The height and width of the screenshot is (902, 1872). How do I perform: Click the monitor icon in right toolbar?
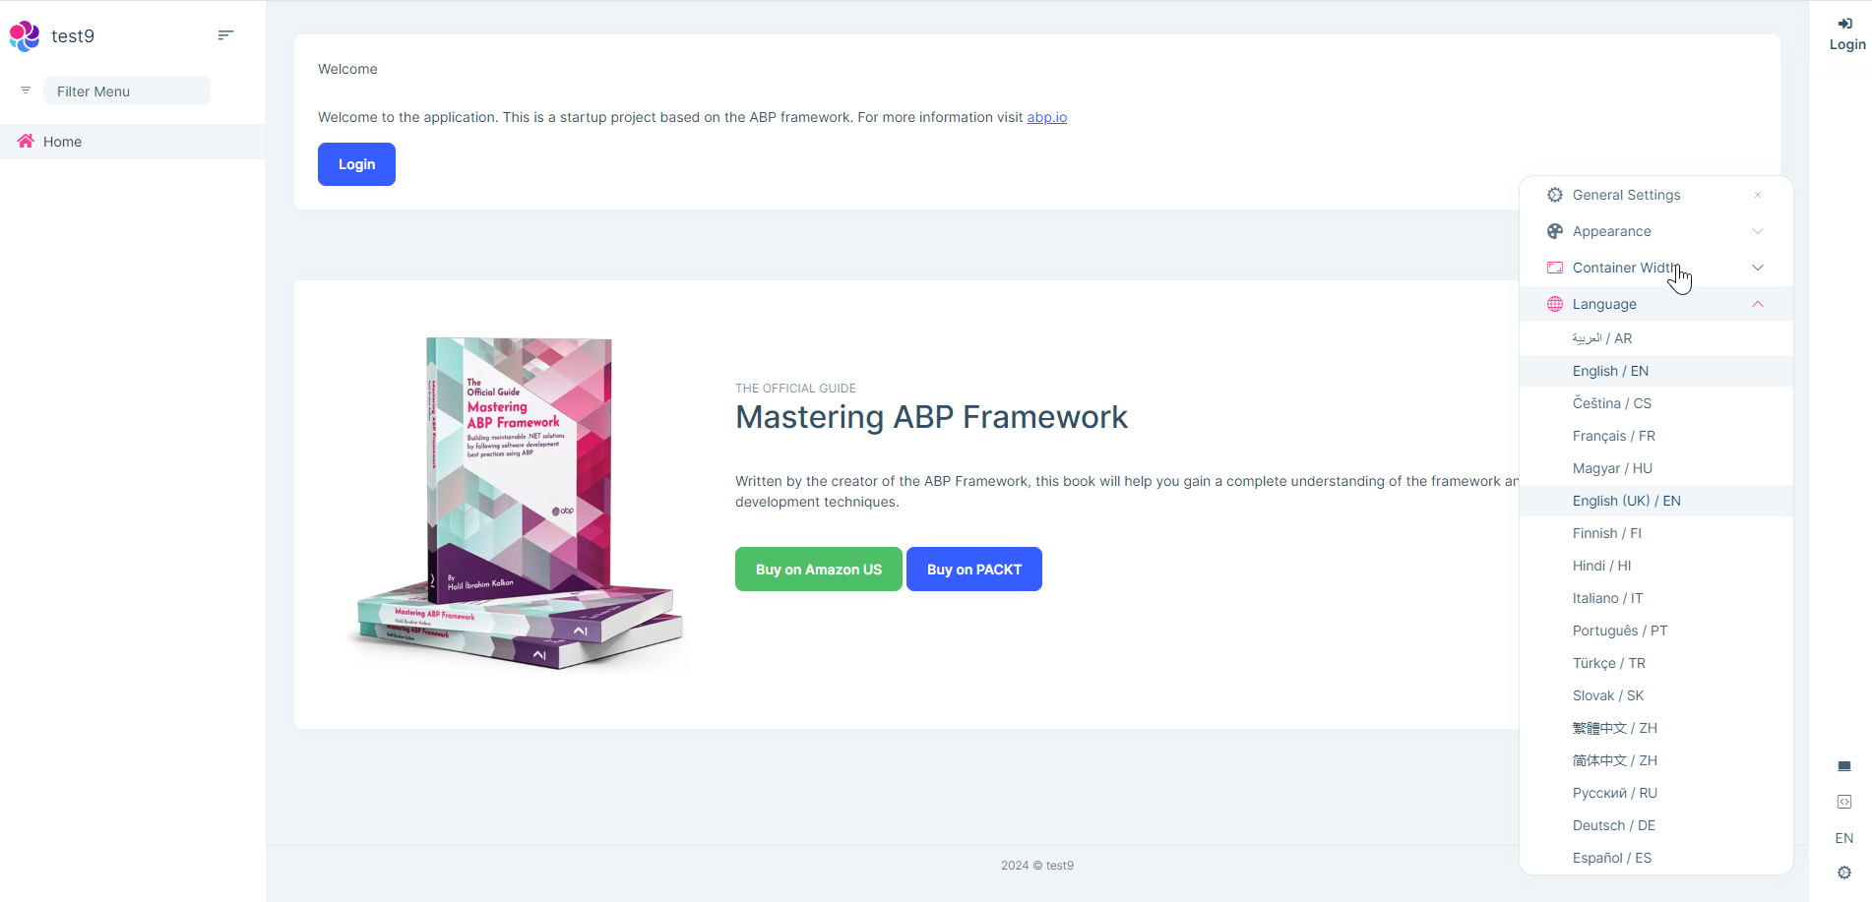[1844, 766]
